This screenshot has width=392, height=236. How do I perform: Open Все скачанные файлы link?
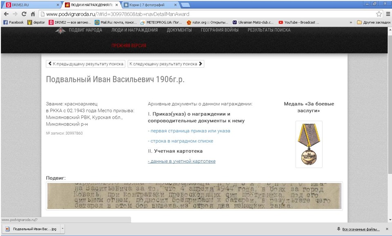[361, 229]
